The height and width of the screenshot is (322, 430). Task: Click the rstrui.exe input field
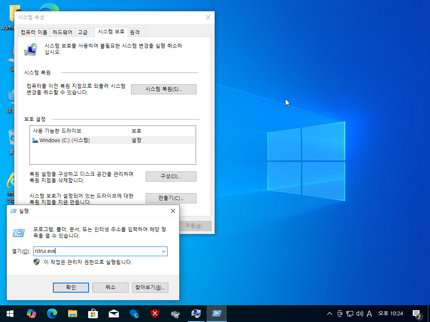click(x=97, y=252)
